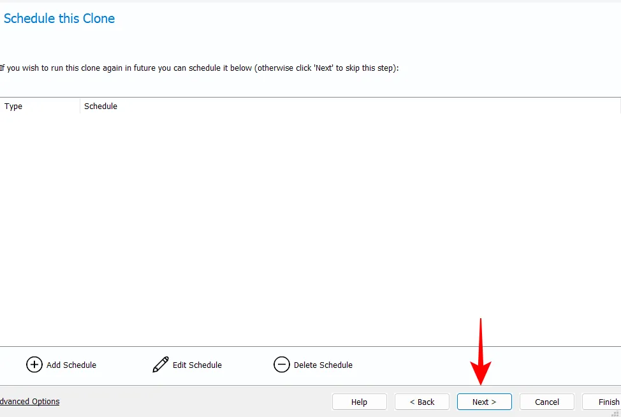The image size is (621, 417).
Task: Proceed with the Next > button
Action: pyautogui.click(x=485, y=402)
